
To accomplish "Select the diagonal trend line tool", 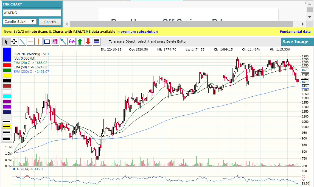I will (23, 42).
